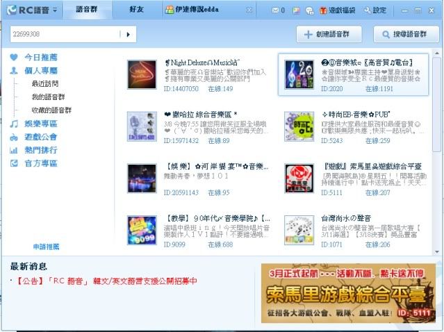Viewport: 444px width, 332px height.
Task: Switch to the 好友 tab
Action: click(x=137, y=10)
